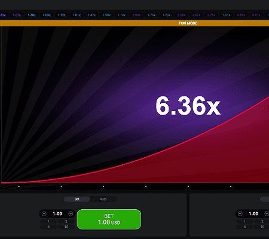Choose preset 1 in the second bet panel
Image resolution: width=269 pixels, height=239 pixels.
pos(244,221)
